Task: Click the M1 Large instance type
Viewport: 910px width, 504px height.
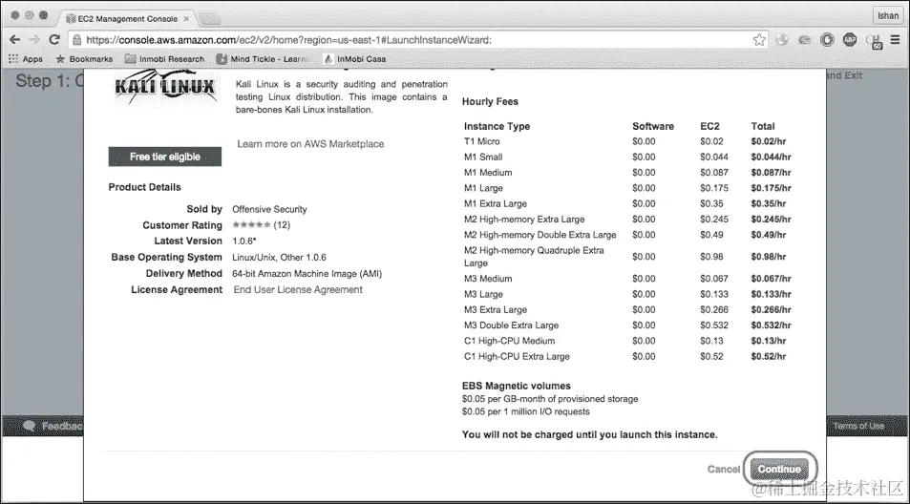Action: coord(483,188)
